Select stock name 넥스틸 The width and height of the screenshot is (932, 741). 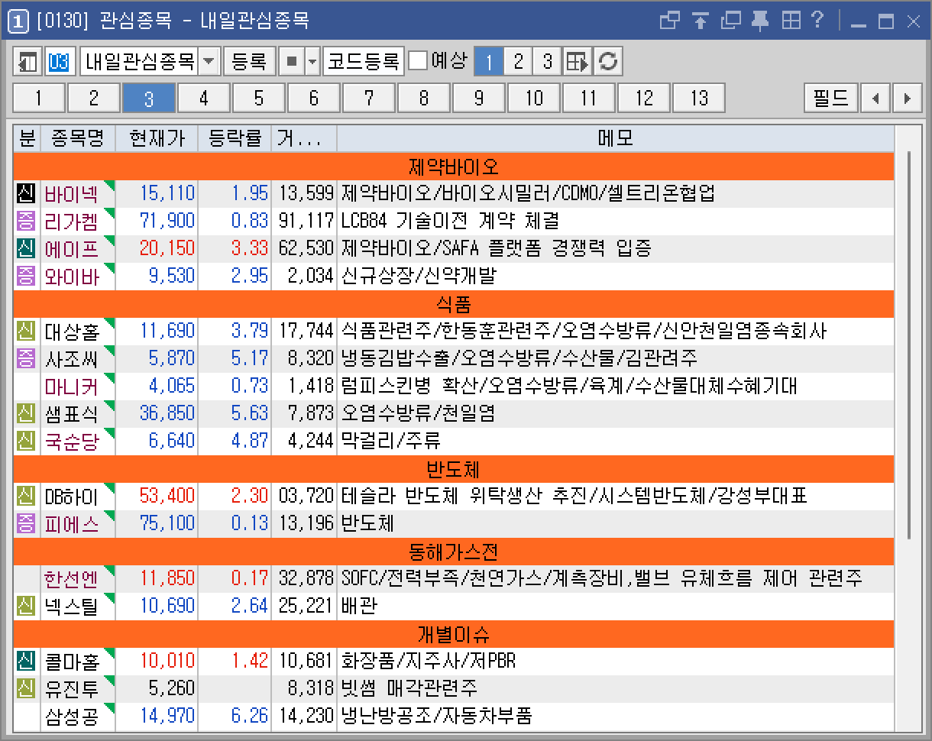coord(71,607)
